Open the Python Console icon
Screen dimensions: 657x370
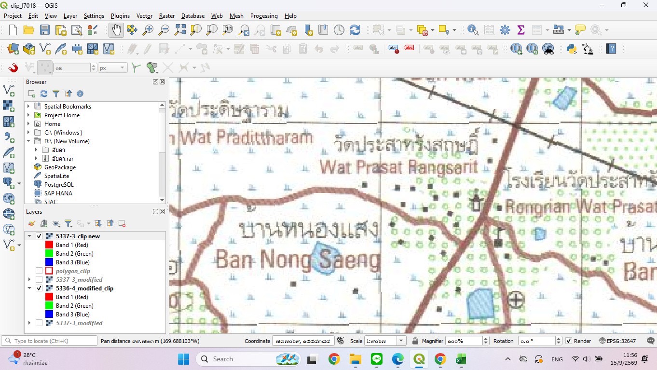click(x=572, y=49)
